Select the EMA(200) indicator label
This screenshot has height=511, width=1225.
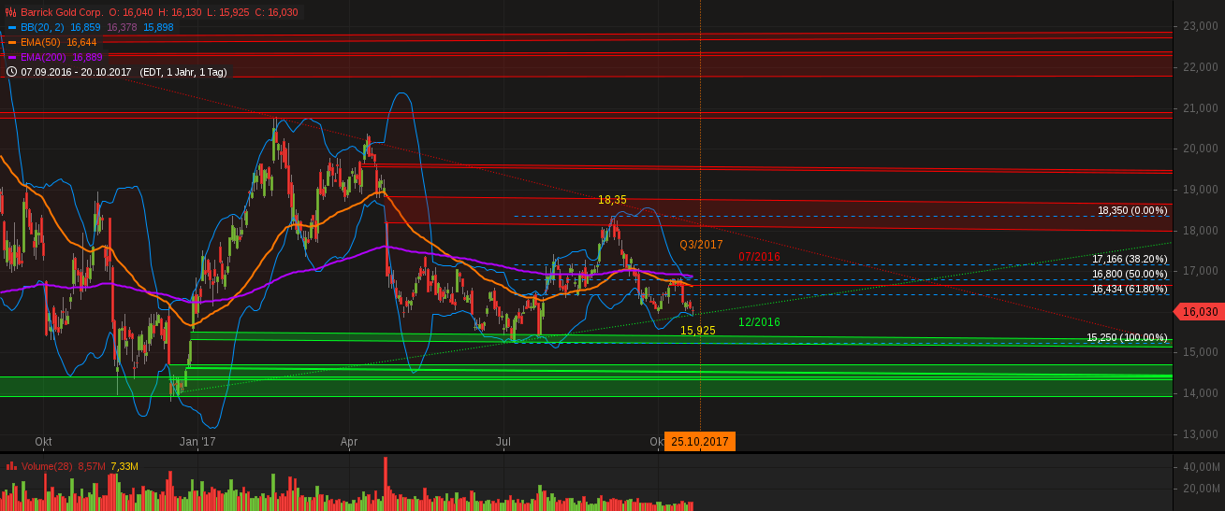(44, 57)
